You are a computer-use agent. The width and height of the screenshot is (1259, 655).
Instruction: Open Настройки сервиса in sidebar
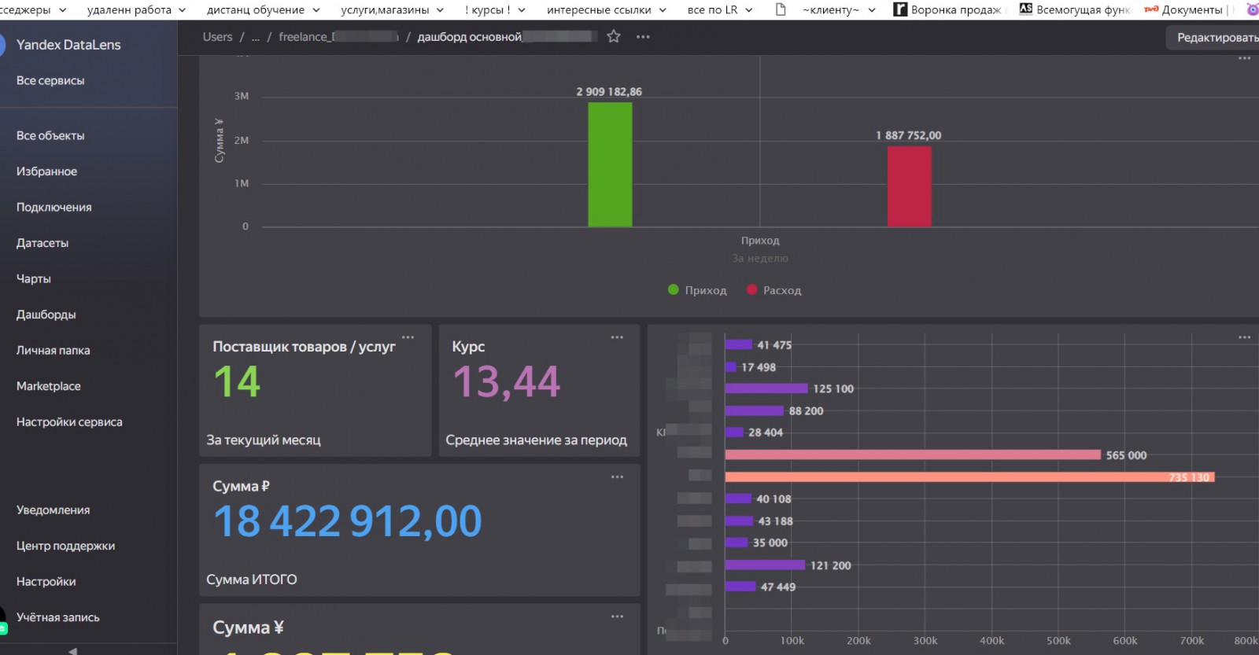coord(69,421)
